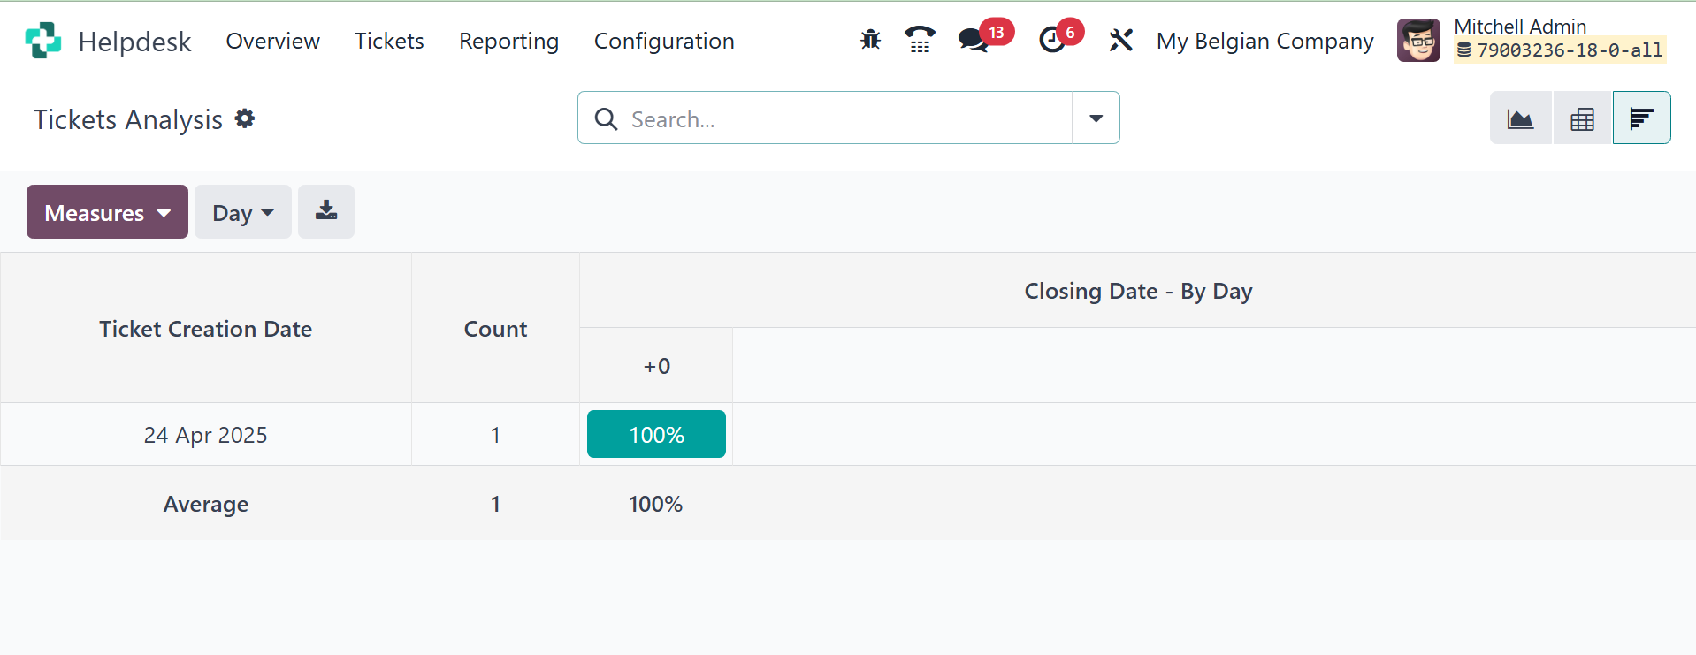
Task: Open the activities clock icon
Action: (x=1052, y=40)
